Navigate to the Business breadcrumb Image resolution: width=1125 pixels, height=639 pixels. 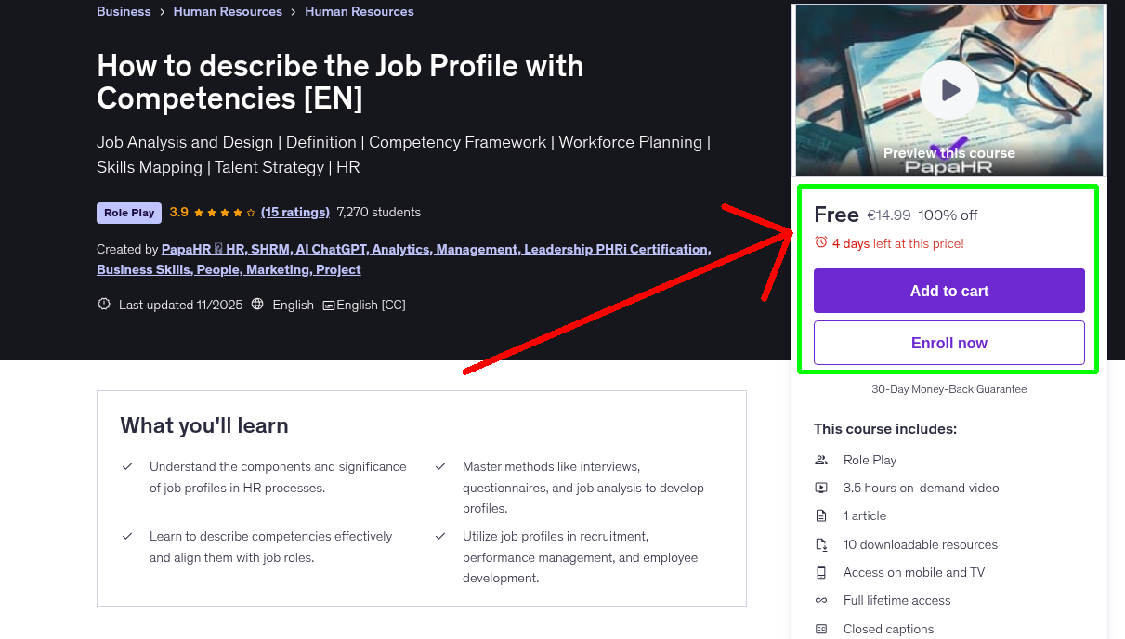124,11
